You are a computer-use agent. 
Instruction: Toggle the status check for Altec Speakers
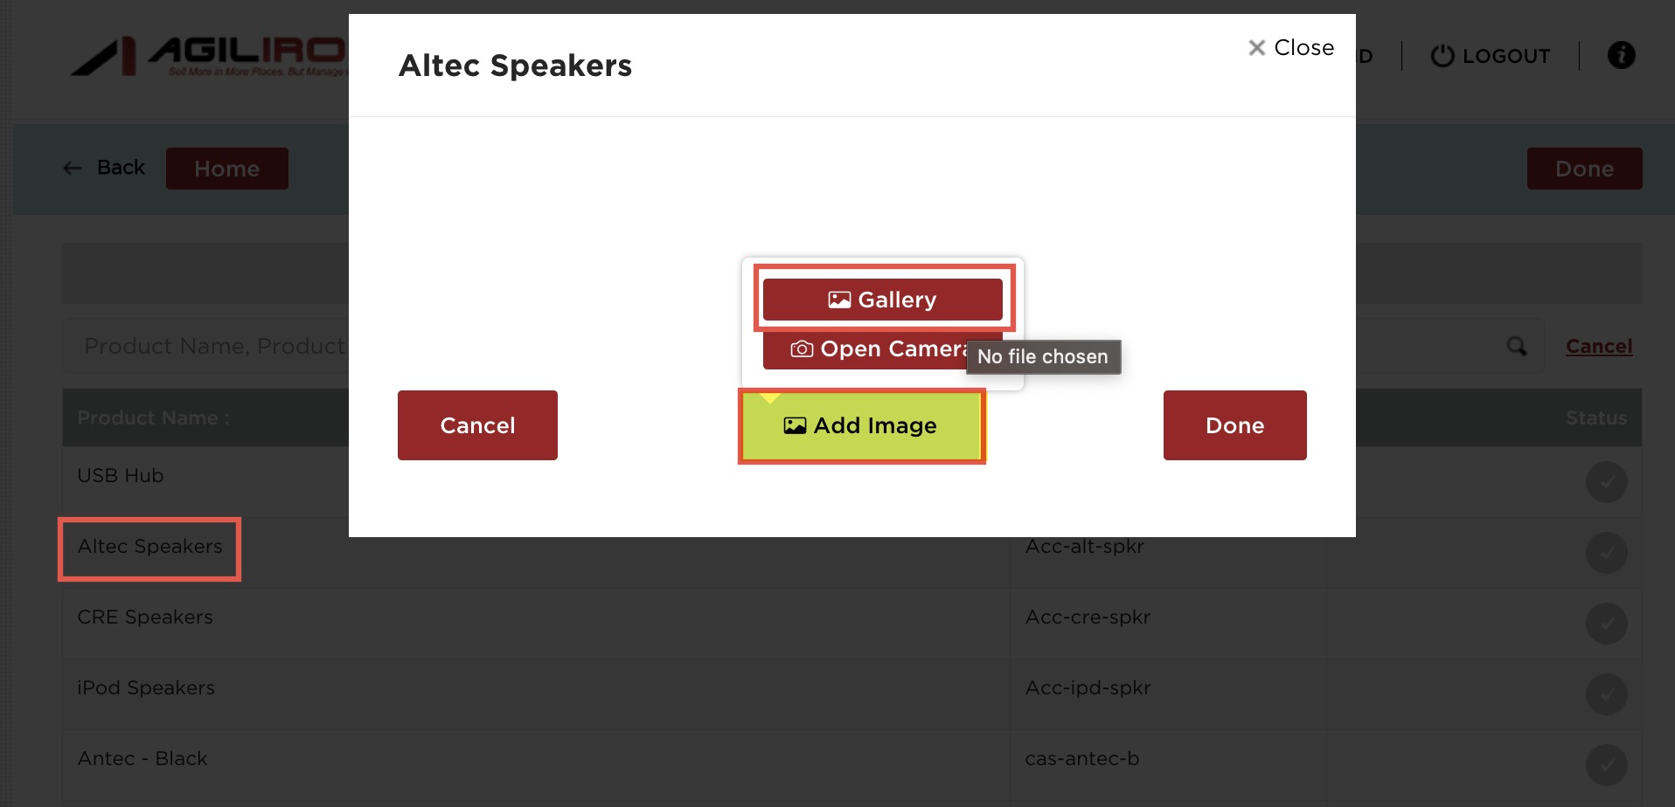click(1607, 553)
